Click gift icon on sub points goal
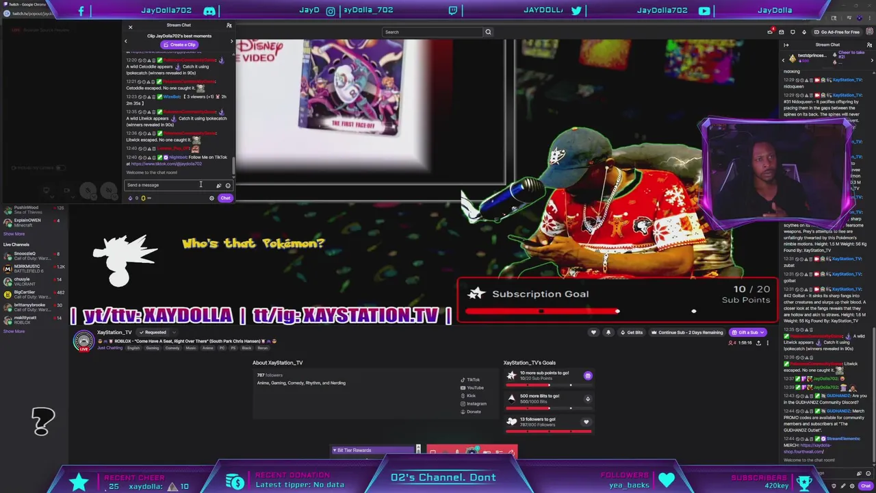This screenshot has width=876, height=493. 588,375
